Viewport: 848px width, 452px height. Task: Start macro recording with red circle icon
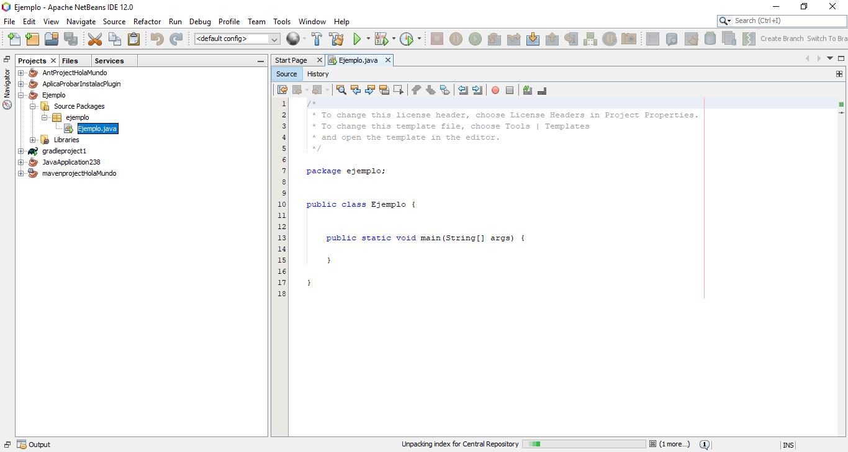pyautogui.click(x=495, y=90)
